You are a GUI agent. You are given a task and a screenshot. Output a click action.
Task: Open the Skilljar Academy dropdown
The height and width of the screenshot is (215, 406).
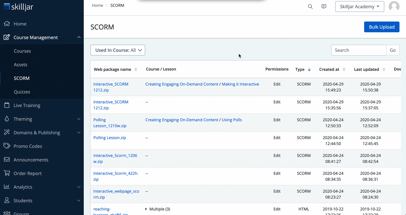click(360, 7)
